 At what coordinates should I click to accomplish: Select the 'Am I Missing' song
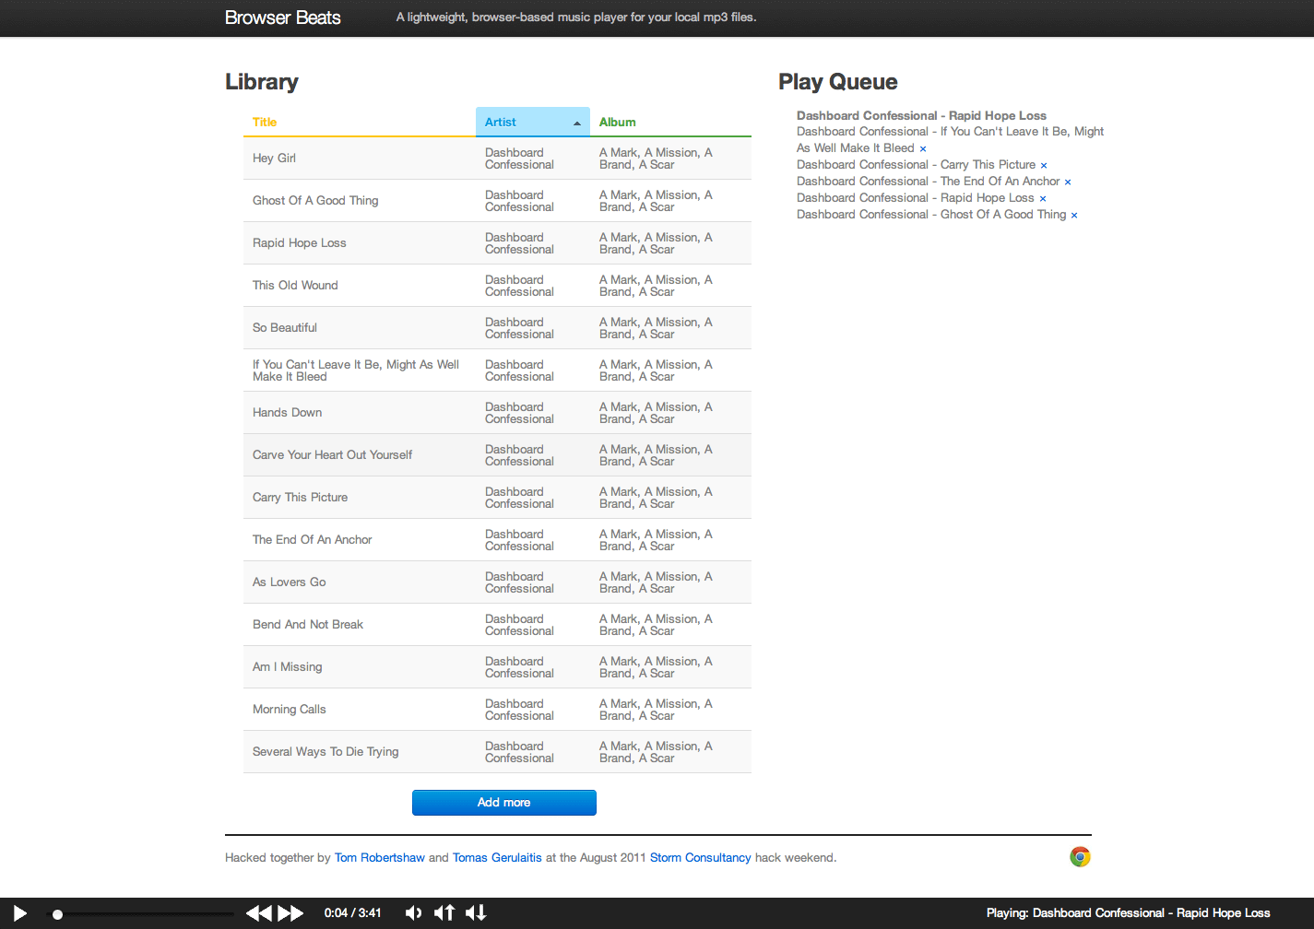288,667
